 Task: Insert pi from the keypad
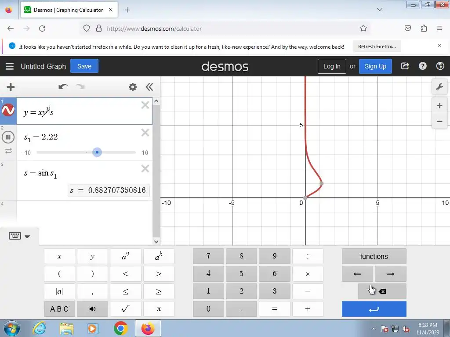(x=159, y=309)
